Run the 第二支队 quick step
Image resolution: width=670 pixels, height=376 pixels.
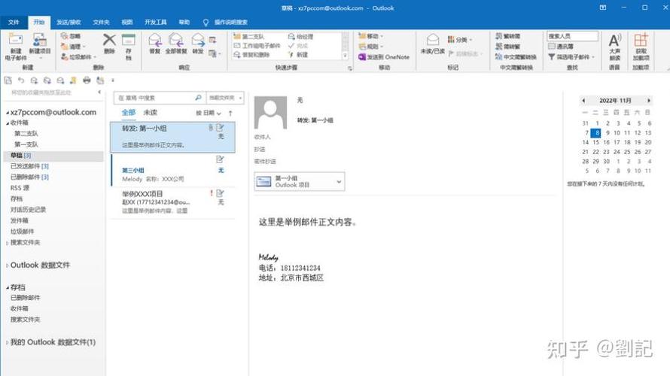[249, 37]
